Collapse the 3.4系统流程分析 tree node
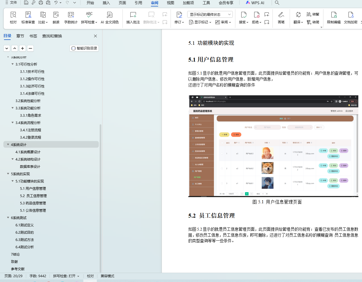 pos(13,123)
